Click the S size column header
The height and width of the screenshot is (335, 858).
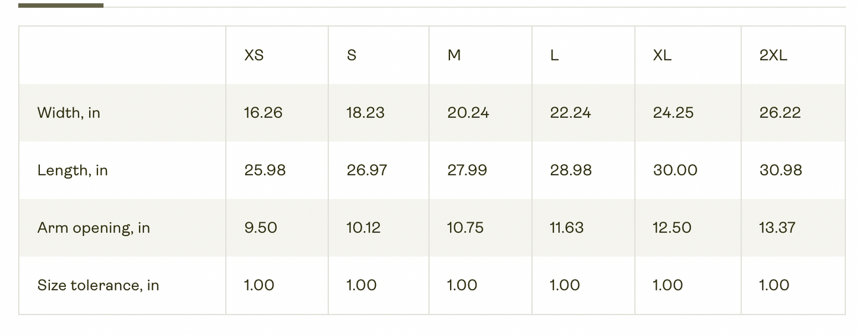point(352,56)
